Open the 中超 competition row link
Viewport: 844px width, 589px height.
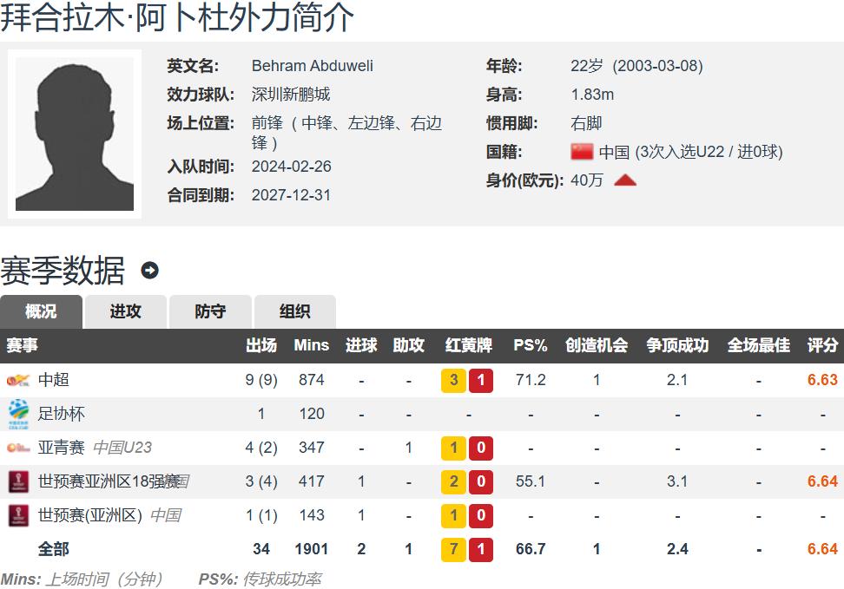(x=54, y=380)
